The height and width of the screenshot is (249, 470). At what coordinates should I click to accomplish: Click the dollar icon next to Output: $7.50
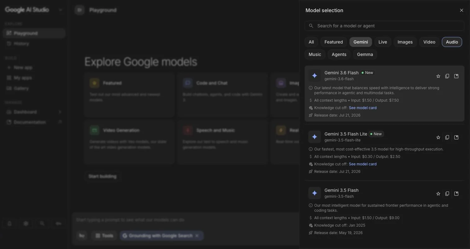pyautogui.click(x=311, y=100)
